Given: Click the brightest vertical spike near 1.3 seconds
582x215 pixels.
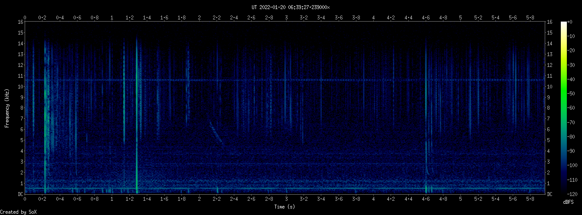Looking at the screenshot, I should [136, 116].
